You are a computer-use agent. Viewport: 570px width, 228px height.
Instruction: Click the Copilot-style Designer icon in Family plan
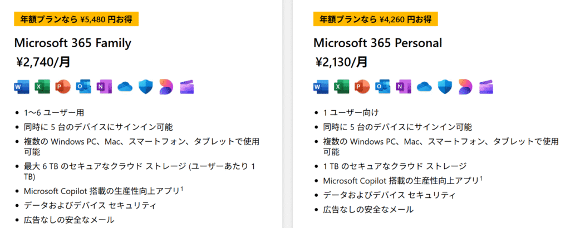166,87
